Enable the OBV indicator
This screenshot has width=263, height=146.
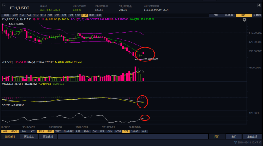tap(110, 132)
